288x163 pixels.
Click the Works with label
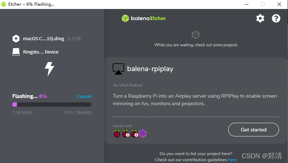point(122,126)
